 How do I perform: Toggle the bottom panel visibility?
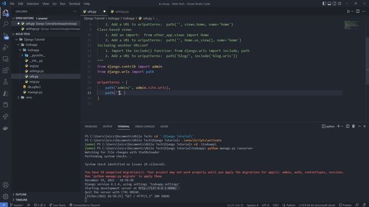(x=329, y=3)
